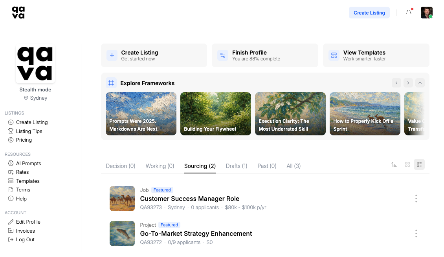Open options menu for Go-To-Market Strategy

point(416,233)
